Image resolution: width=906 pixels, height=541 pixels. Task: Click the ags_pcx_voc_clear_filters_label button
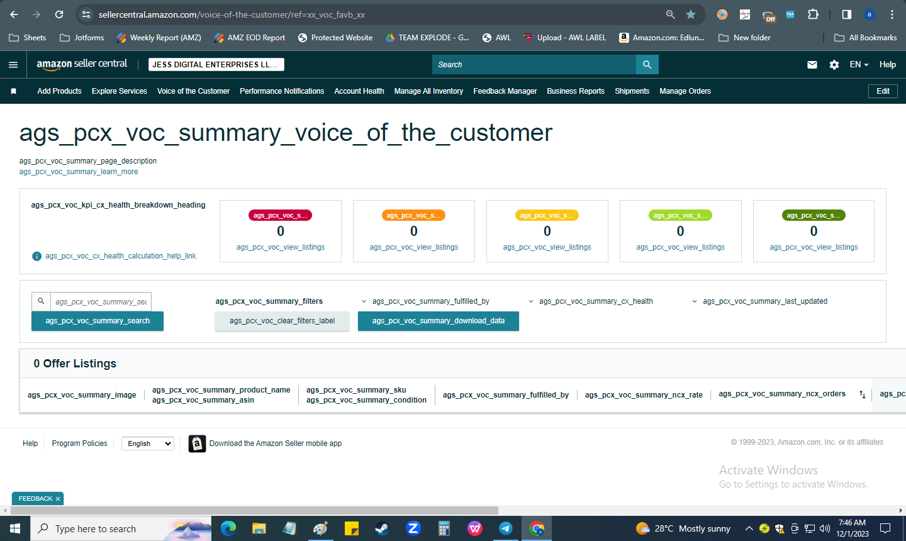click(282, 321)
